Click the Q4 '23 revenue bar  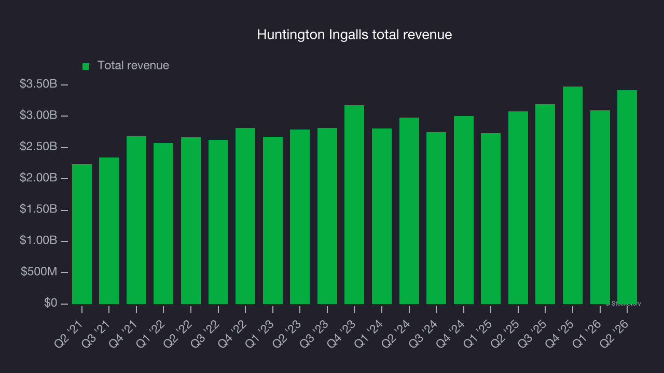354,205
